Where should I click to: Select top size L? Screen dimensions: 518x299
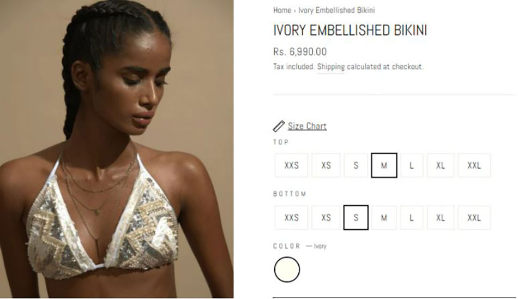tap(412, 165)
